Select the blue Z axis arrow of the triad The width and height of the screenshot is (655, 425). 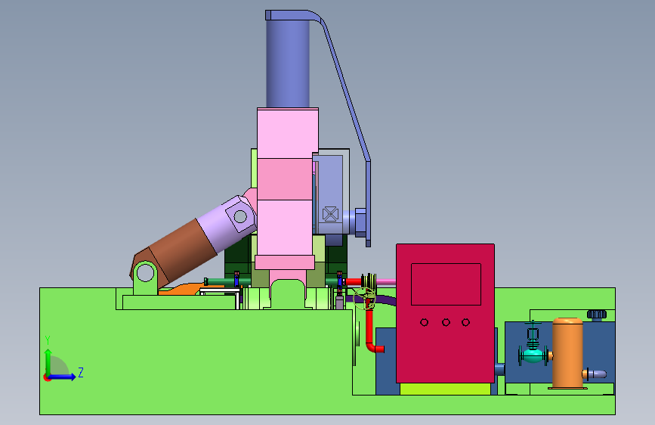pos(63,377)
